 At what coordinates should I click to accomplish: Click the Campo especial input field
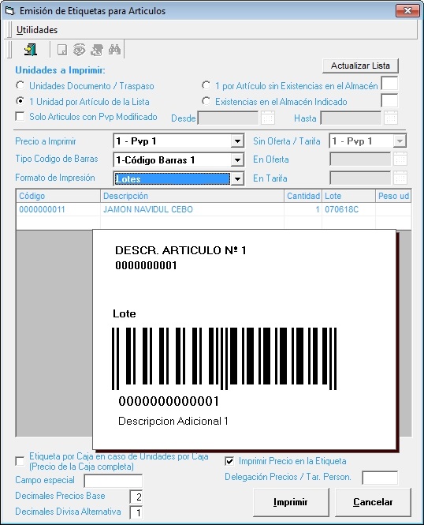point(113,481)
